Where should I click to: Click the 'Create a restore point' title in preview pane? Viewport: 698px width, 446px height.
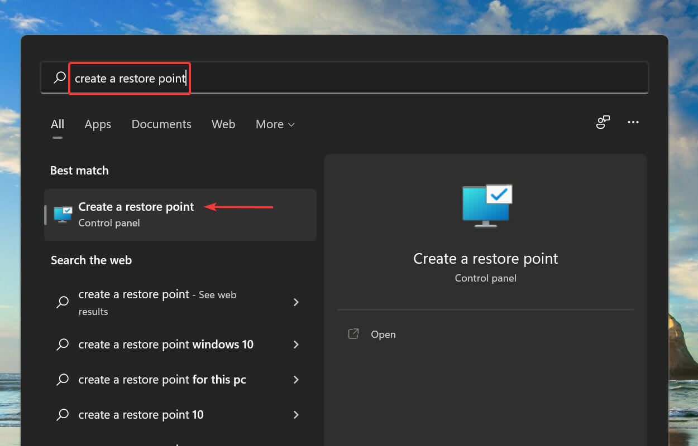coord(486,259)
